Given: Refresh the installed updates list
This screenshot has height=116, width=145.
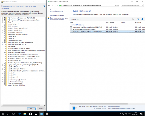Looking at the screenshot, I should tap(118, 6).
